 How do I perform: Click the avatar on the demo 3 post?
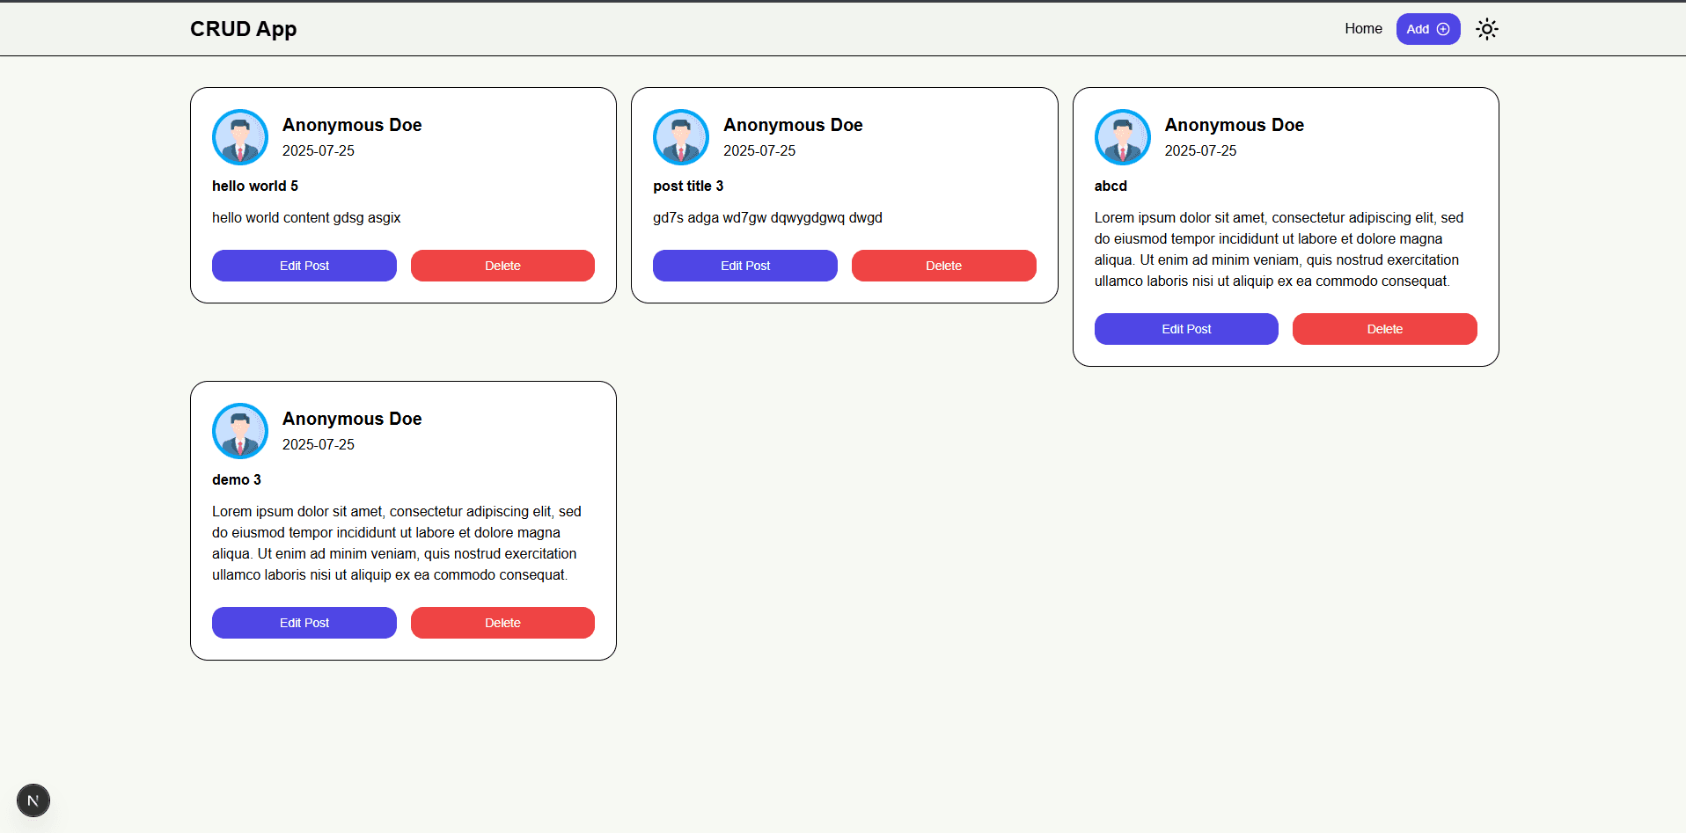click(240, 431)
